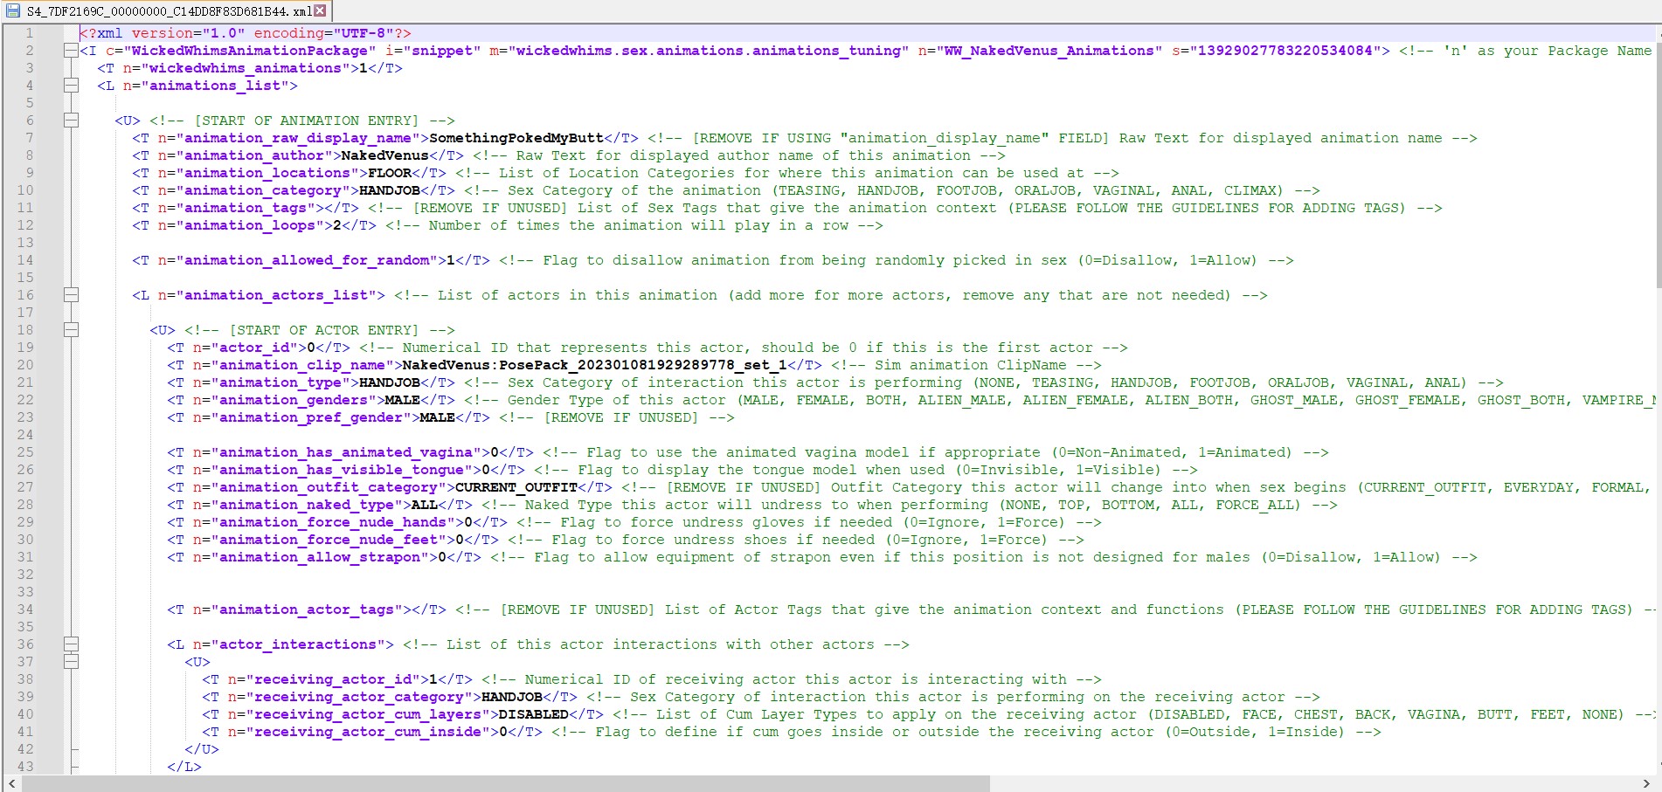
Task: Click the CURRENT_OUTFIT value
Action: (516, 487)
